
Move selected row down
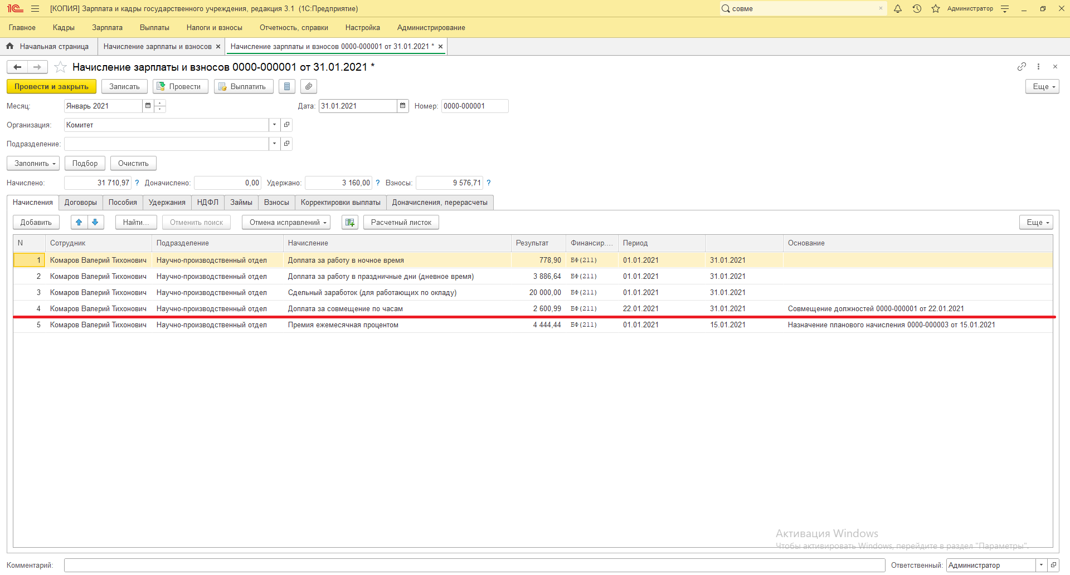95,222
